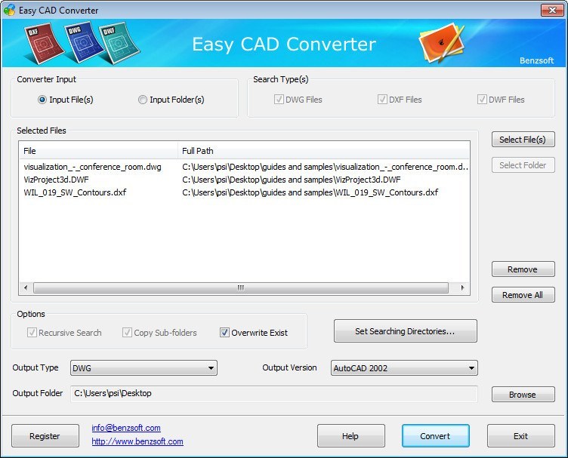
Task: Start conversion with the Convert button
Action: click(435, 436)
